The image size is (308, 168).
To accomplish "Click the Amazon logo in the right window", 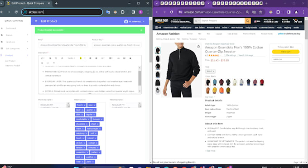I will (161, 21).
